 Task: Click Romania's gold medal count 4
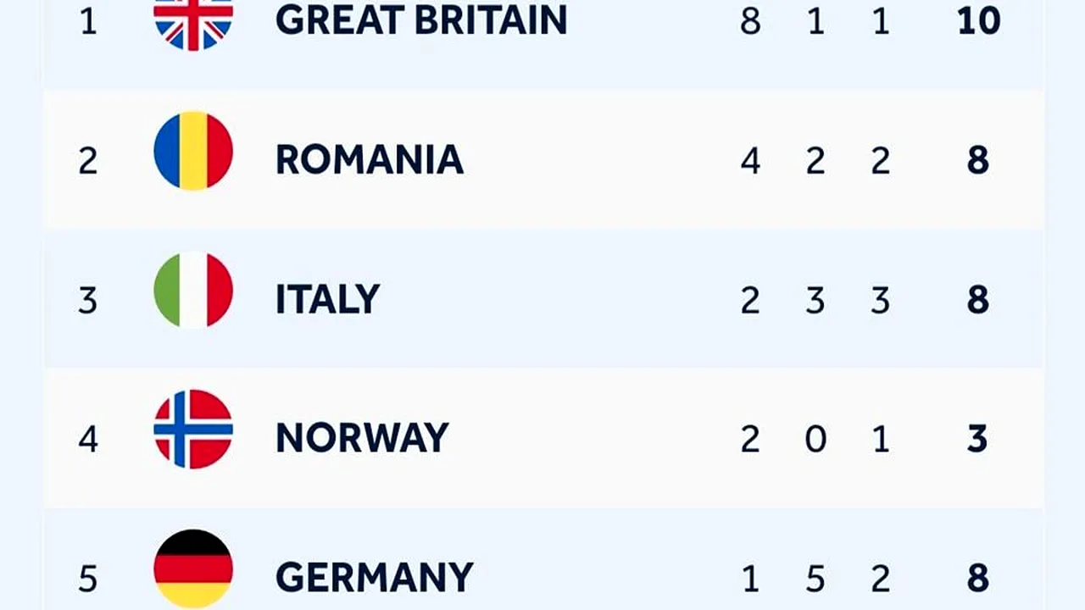point(750,160)
